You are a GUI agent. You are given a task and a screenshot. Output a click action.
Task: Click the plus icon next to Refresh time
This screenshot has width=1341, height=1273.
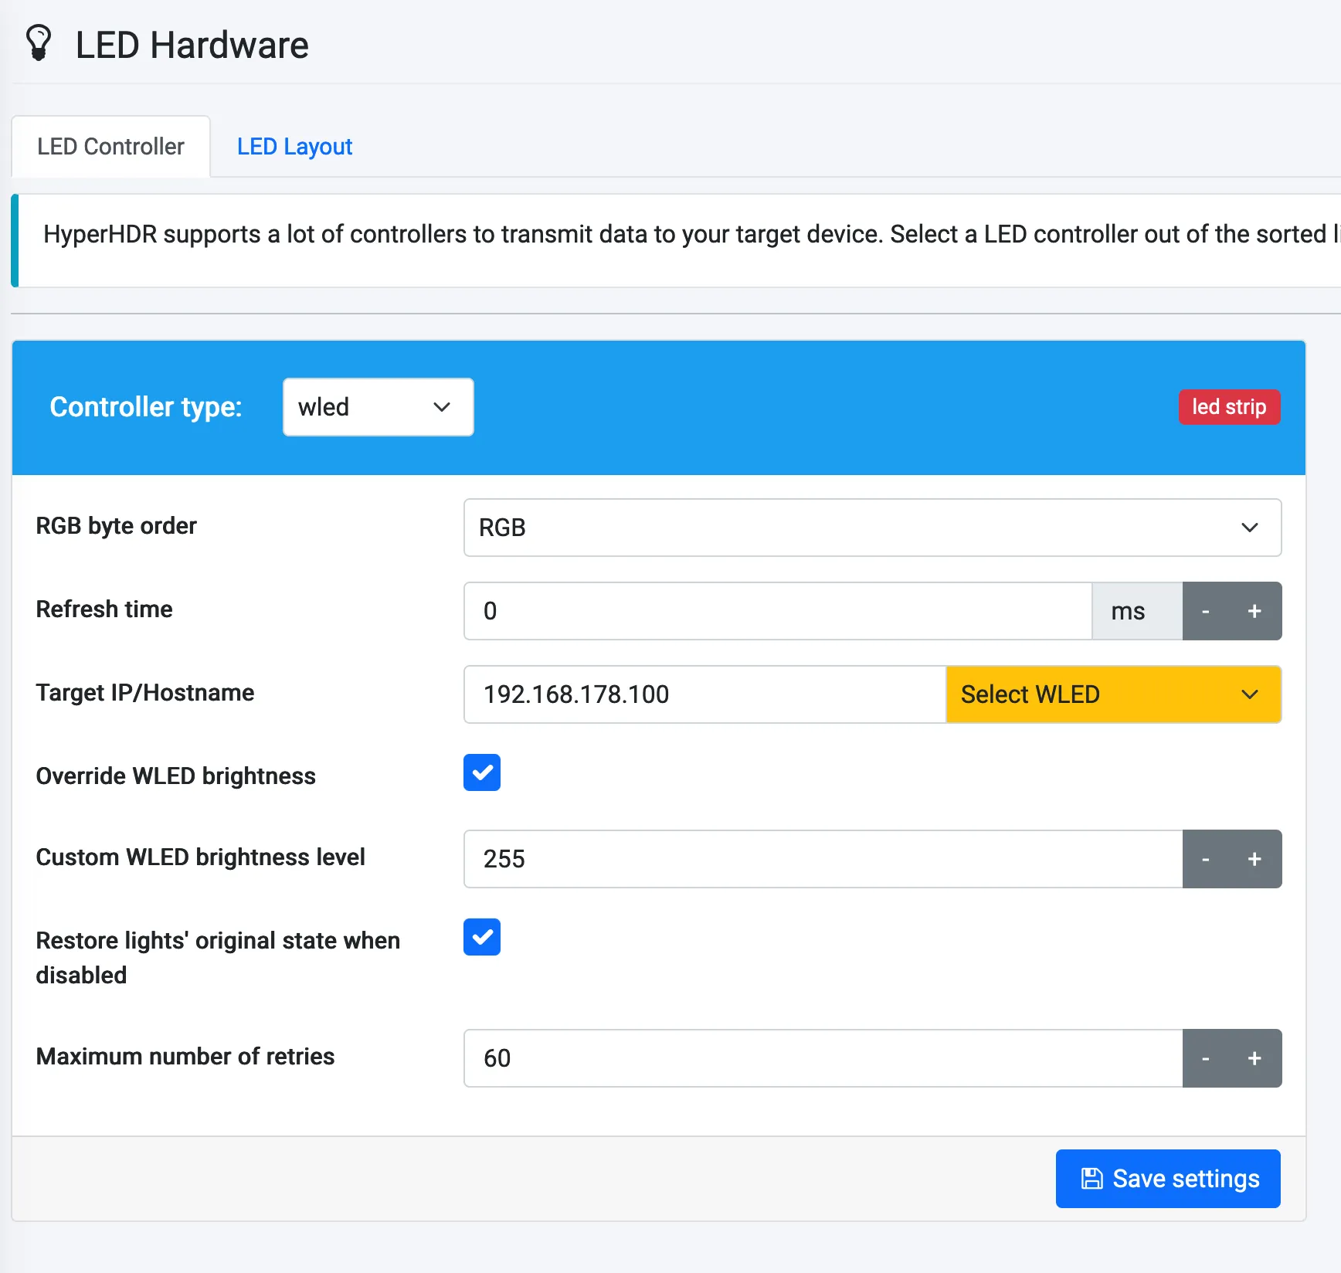coord(1254,611)
